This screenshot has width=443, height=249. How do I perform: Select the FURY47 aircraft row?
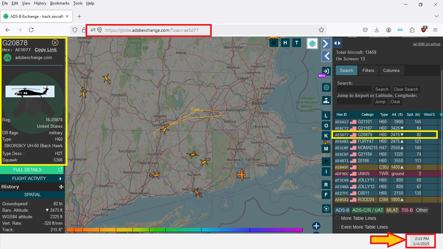click(x=388, y=141)
